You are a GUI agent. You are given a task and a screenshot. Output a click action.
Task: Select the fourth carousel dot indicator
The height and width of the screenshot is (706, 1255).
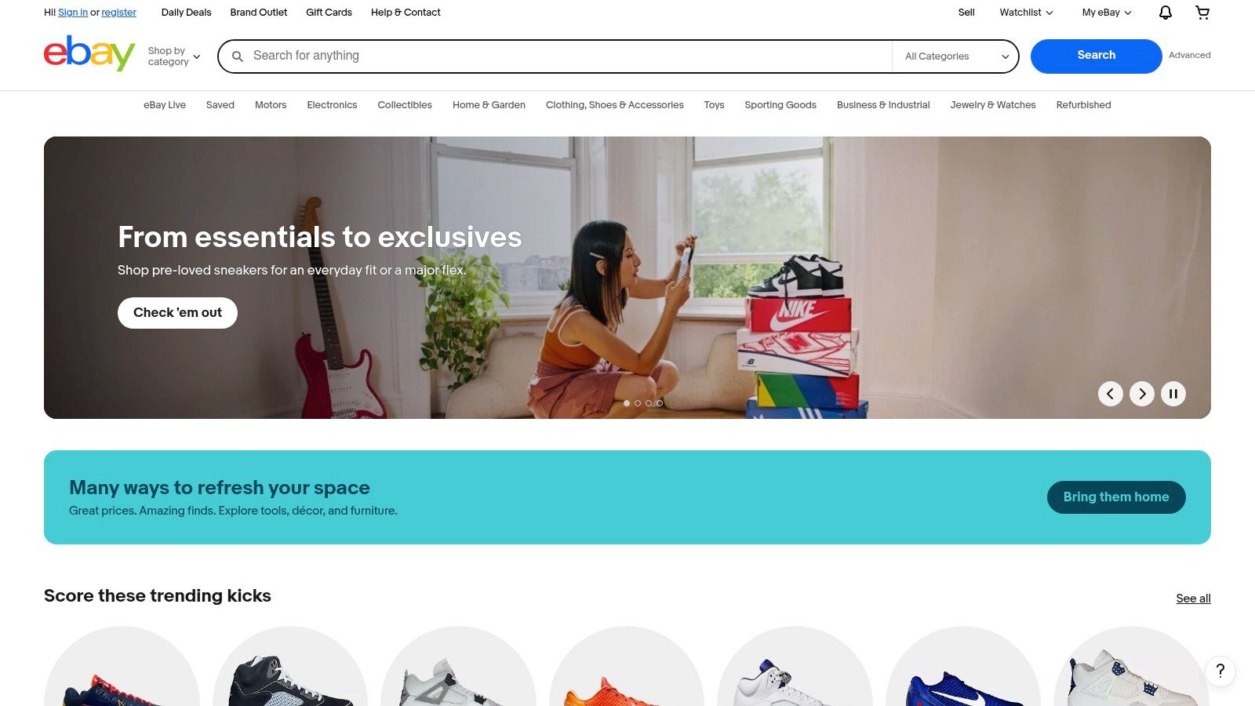coord(660,403)
